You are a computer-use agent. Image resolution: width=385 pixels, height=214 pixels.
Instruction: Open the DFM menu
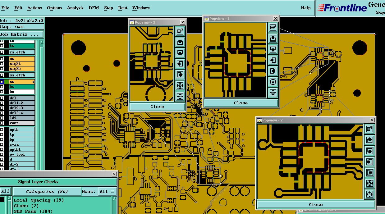tap(94, 8)
